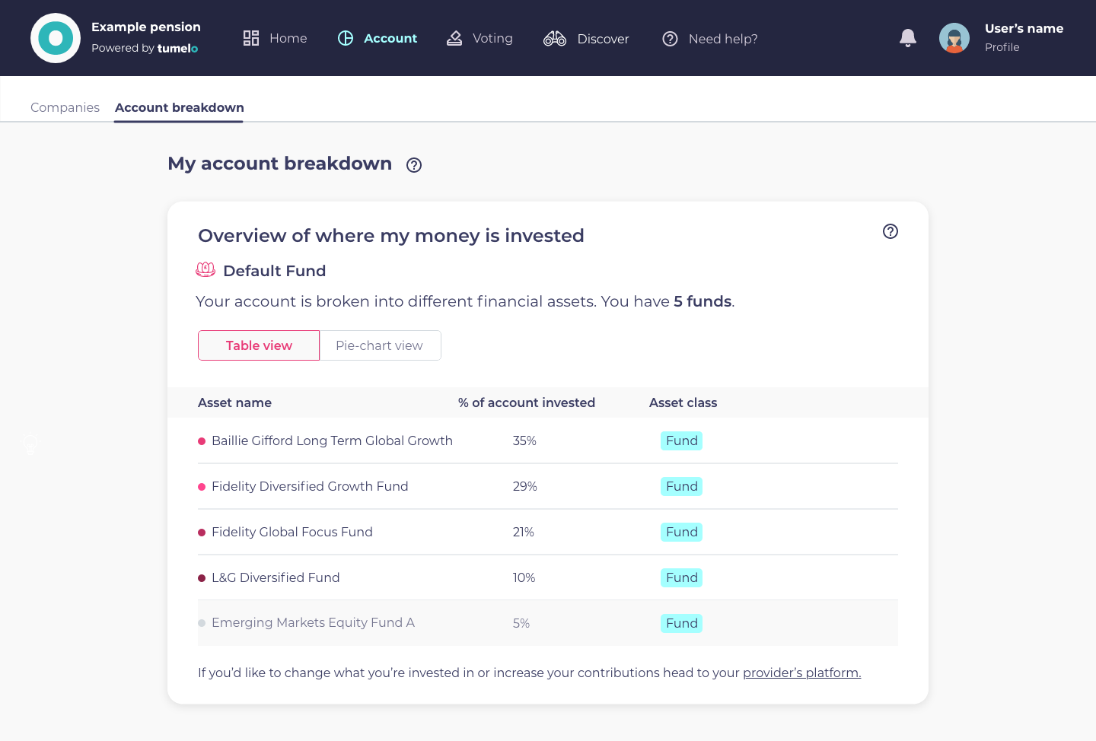Click the colour dot beside Fidelity Diversified Growth
The width and height of the screenshot is (1096, 741).
point(202,487)
